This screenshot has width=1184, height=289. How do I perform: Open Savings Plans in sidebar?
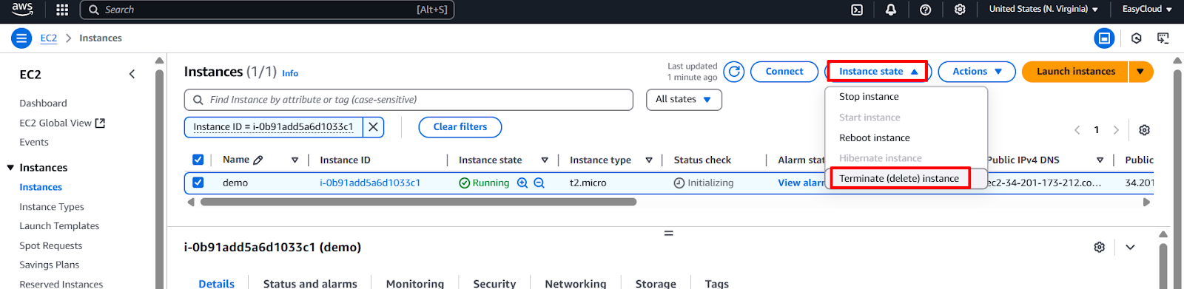50,265
